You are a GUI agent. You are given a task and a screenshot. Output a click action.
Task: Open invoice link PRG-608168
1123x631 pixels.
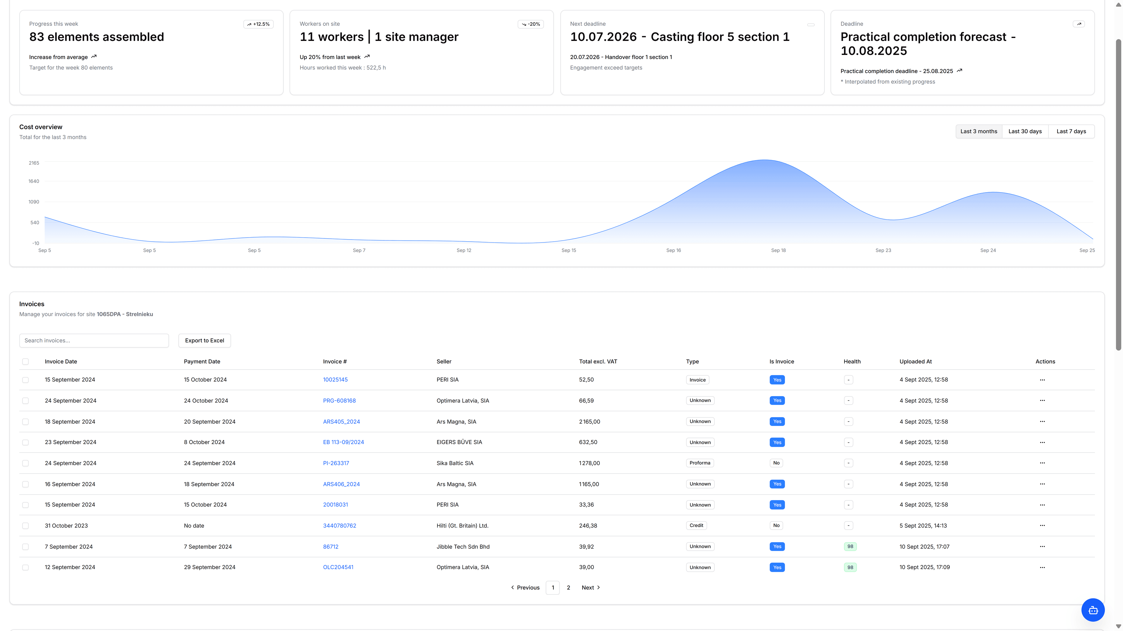(x=340, y=400)
